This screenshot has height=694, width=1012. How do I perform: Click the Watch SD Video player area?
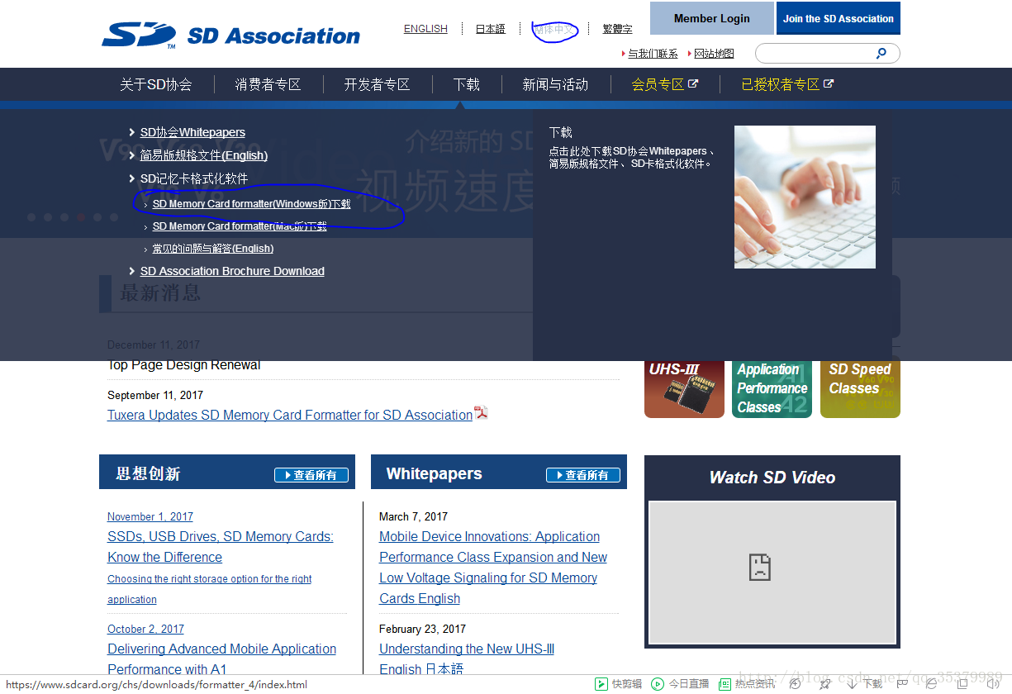pos(772,572)
